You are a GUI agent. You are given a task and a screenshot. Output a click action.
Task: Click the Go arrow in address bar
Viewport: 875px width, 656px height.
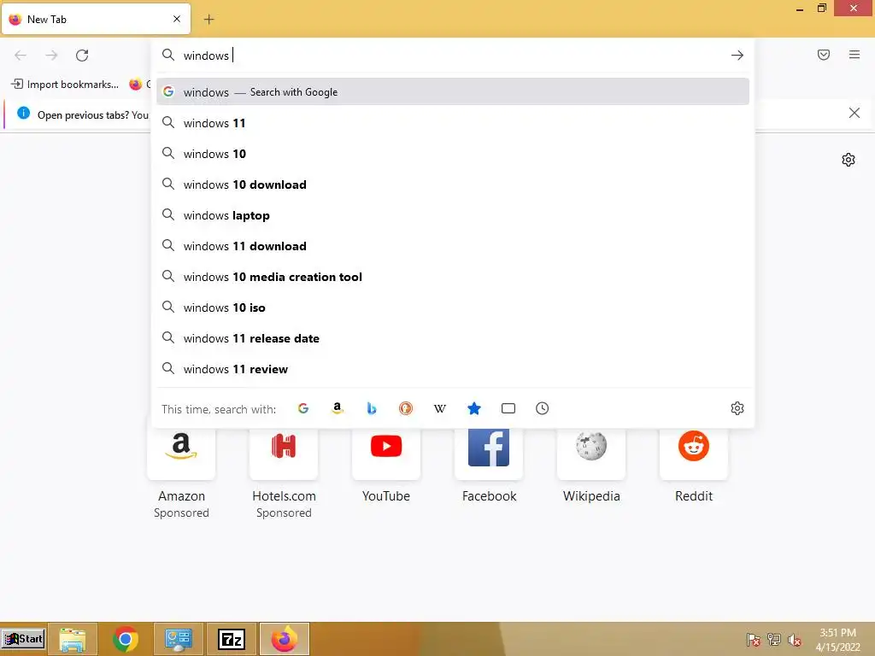click(737, 56)
